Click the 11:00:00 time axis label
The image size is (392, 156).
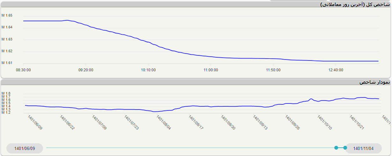211,70
